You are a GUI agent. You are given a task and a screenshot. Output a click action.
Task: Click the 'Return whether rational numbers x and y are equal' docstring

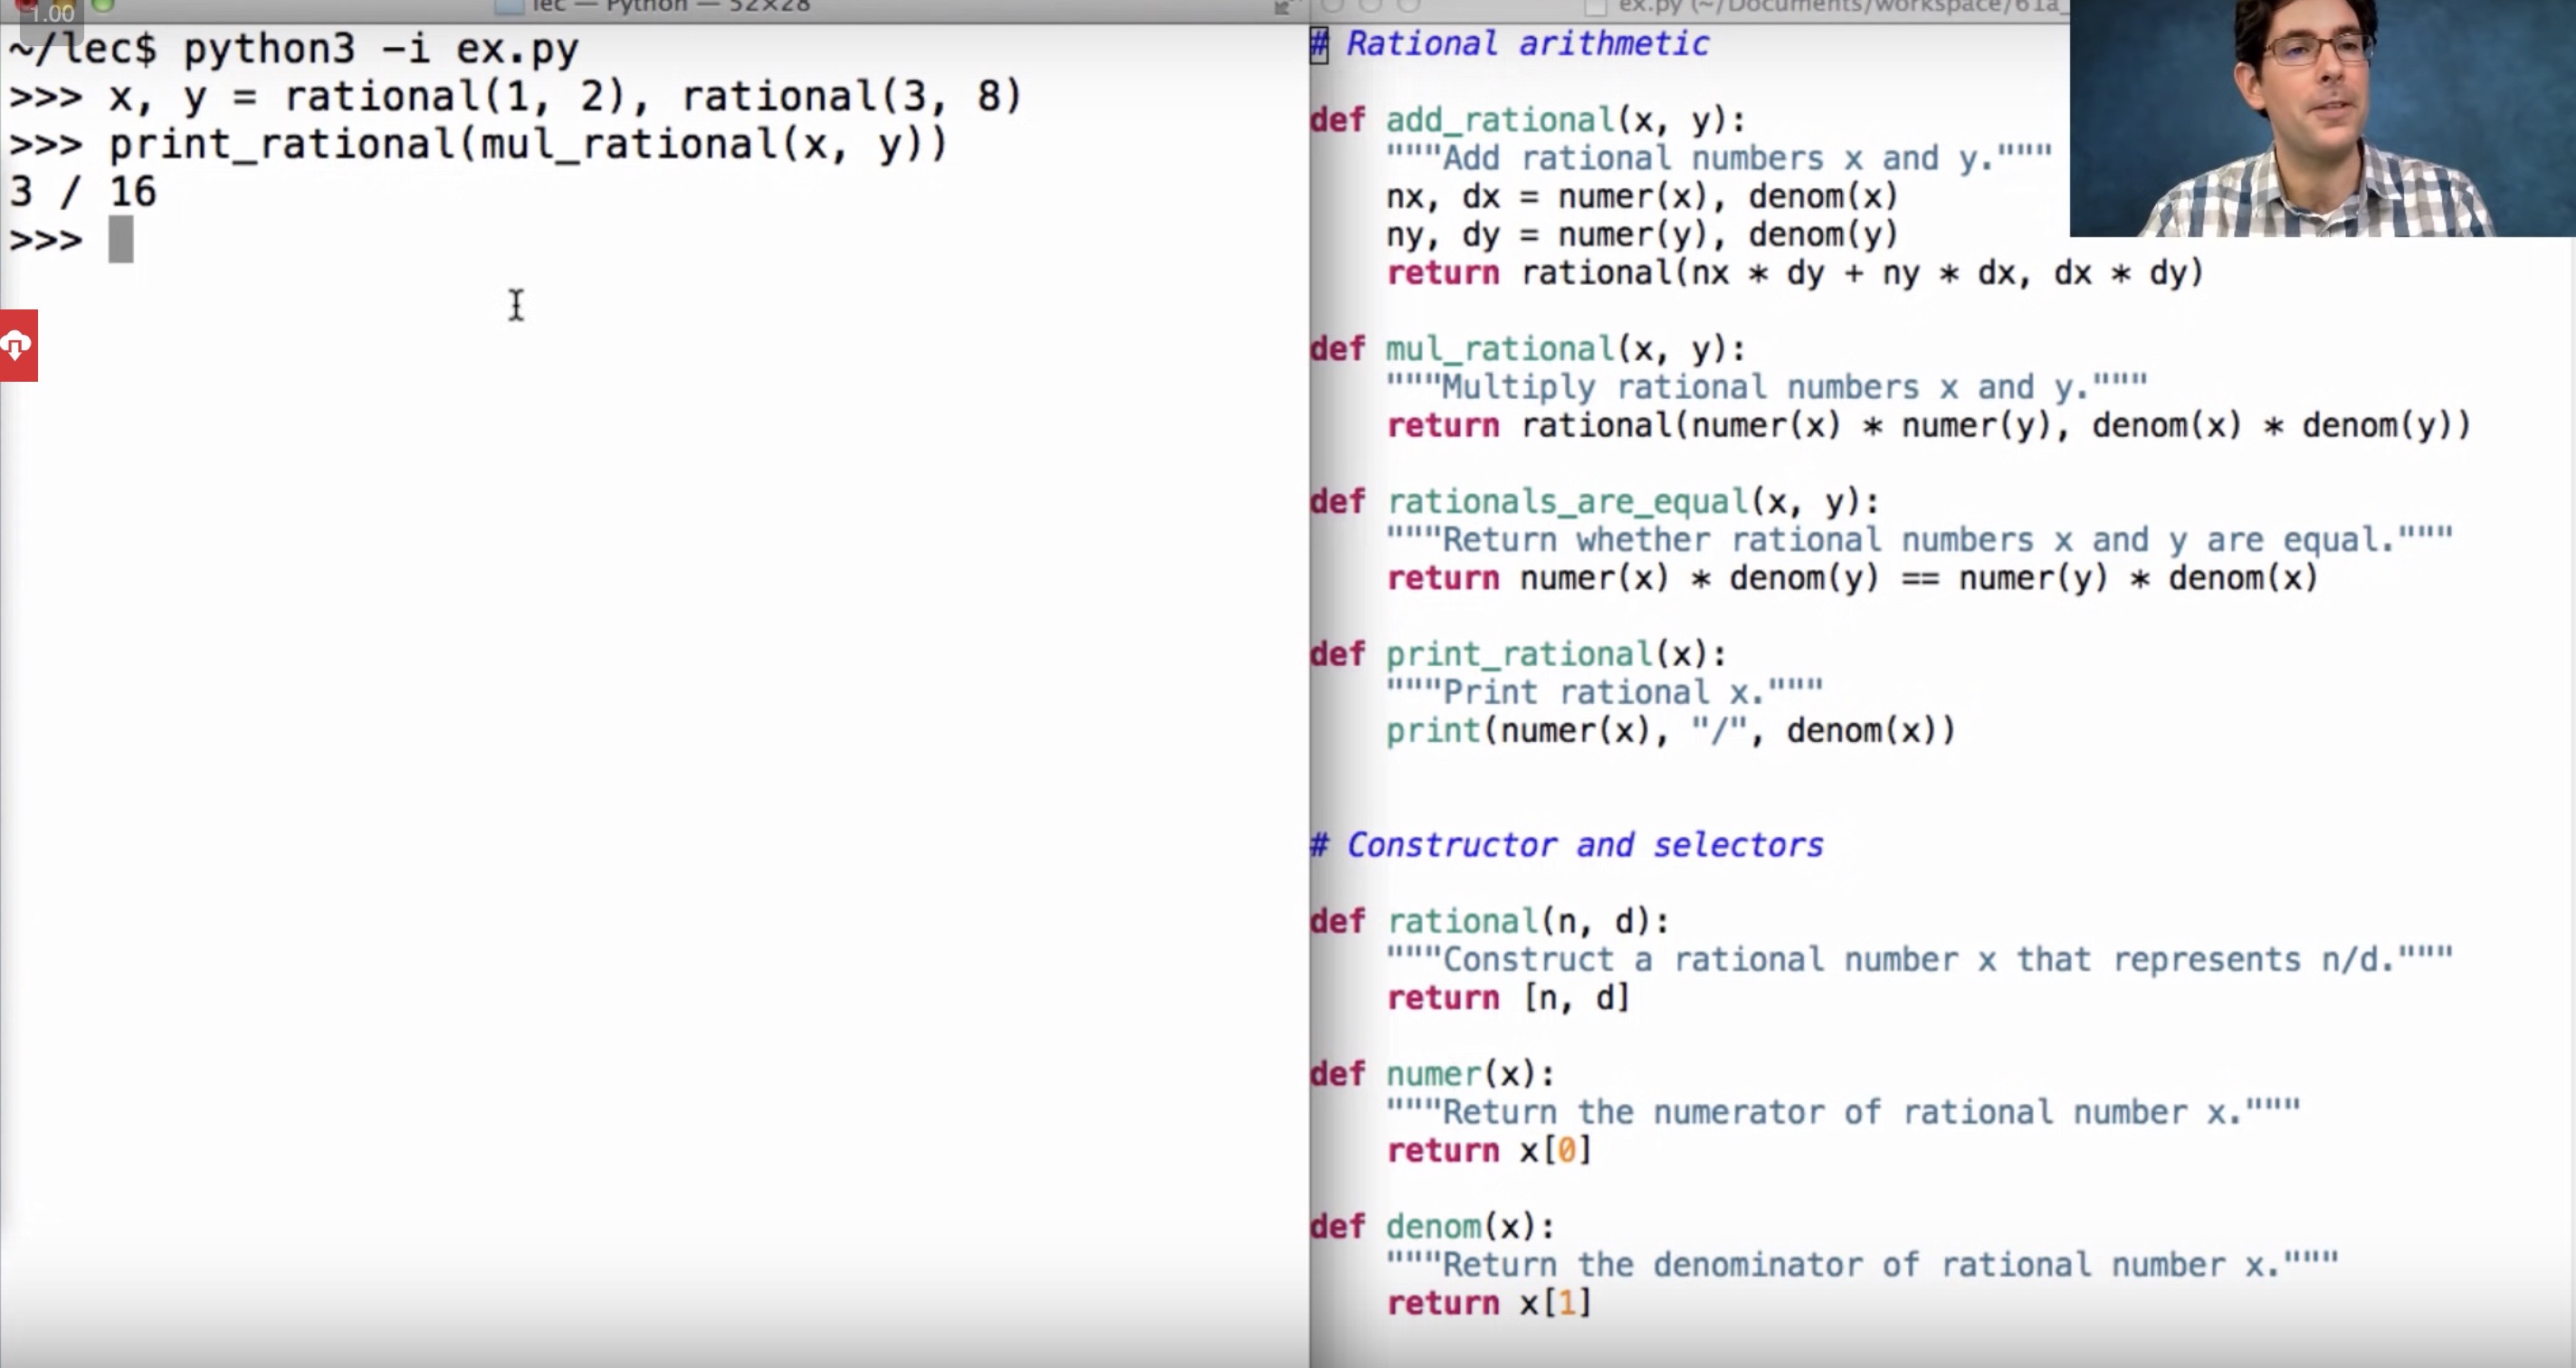(1919, 541)
